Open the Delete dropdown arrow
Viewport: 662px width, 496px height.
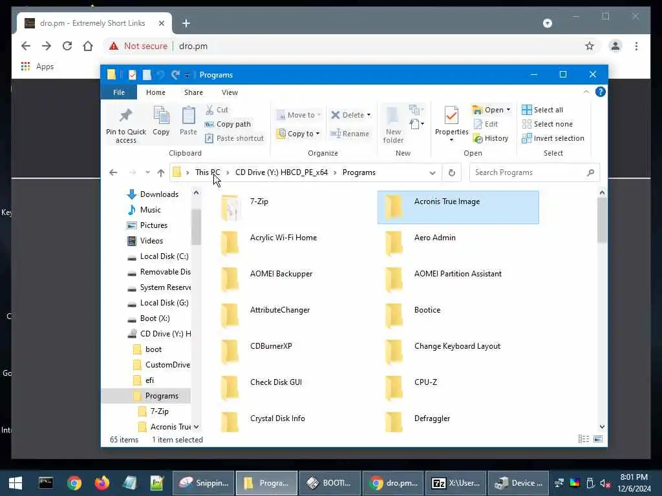coord(368,115)
